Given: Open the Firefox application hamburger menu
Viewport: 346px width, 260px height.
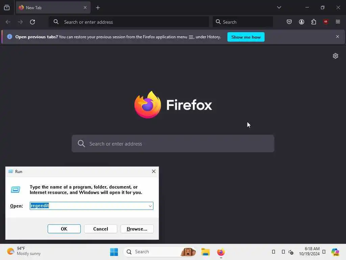Looking at the screenshot, I should [x=338, y=22].
